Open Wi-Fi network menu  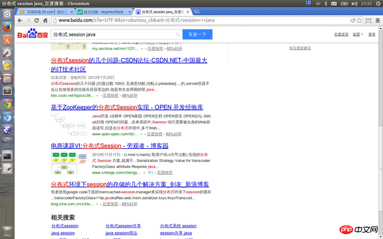pyautogui.click(x=318, y=4)
